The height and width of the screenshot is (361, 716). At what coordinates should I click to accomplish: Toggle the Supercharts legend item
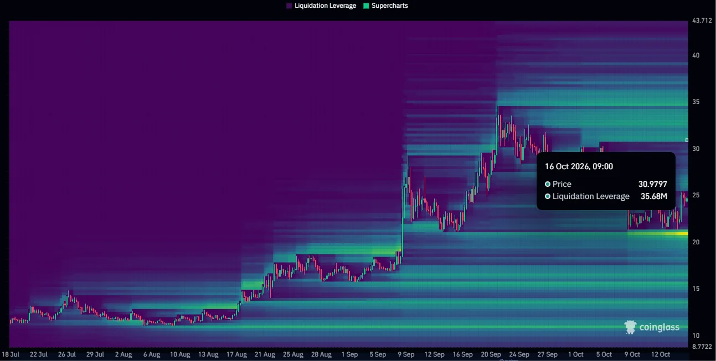click(x=385, y=6)
